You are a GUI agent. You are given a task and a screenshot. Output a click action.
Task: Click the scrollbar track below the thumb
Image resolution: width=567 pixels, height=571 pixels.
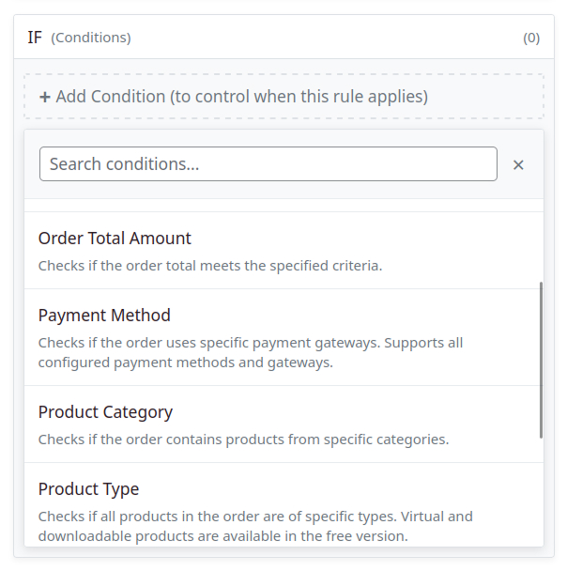pyautogui.click(x=541, y=491)
